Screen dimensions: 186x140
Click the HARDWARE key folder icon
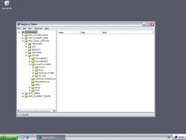coord(29,44)
